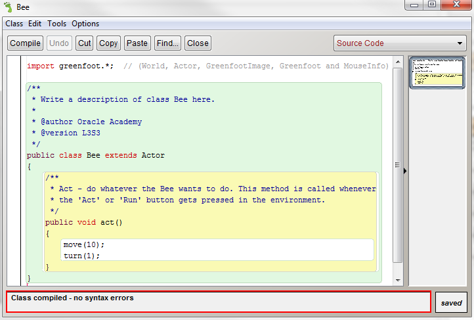The height and width of the screenshot is (320, 474).
Task: Click the vertical scrollbar thumb
Action: 398,165
